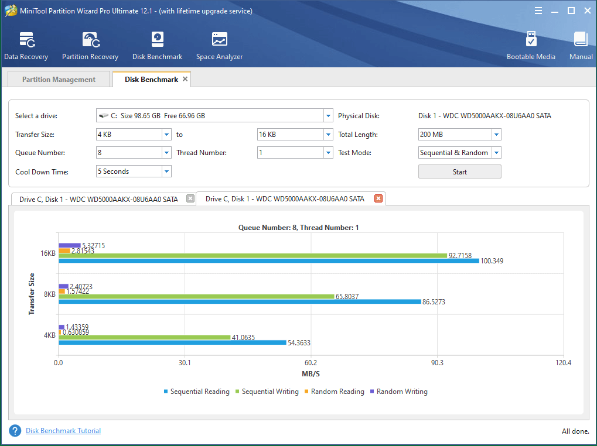
Task: Click the 'All done.' status text
Action: [x=575, y=431]
